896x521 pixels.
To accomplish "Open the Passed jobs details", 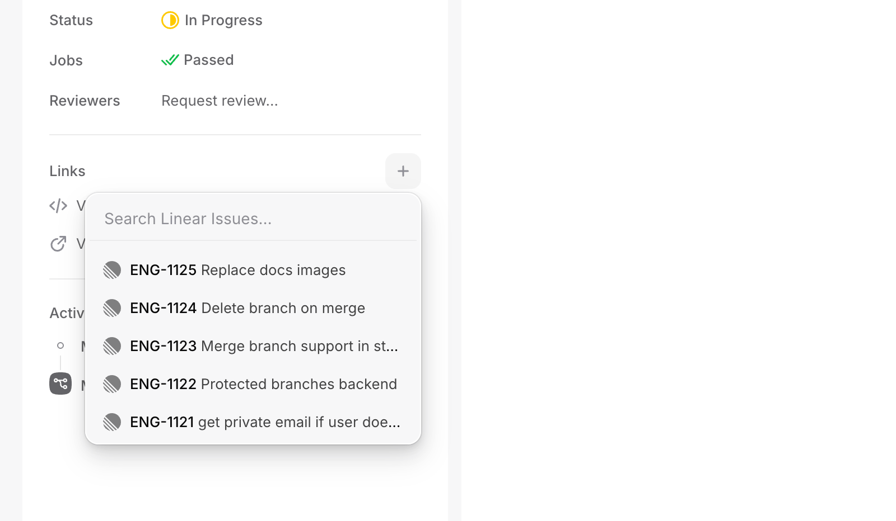I will (208, 60).
